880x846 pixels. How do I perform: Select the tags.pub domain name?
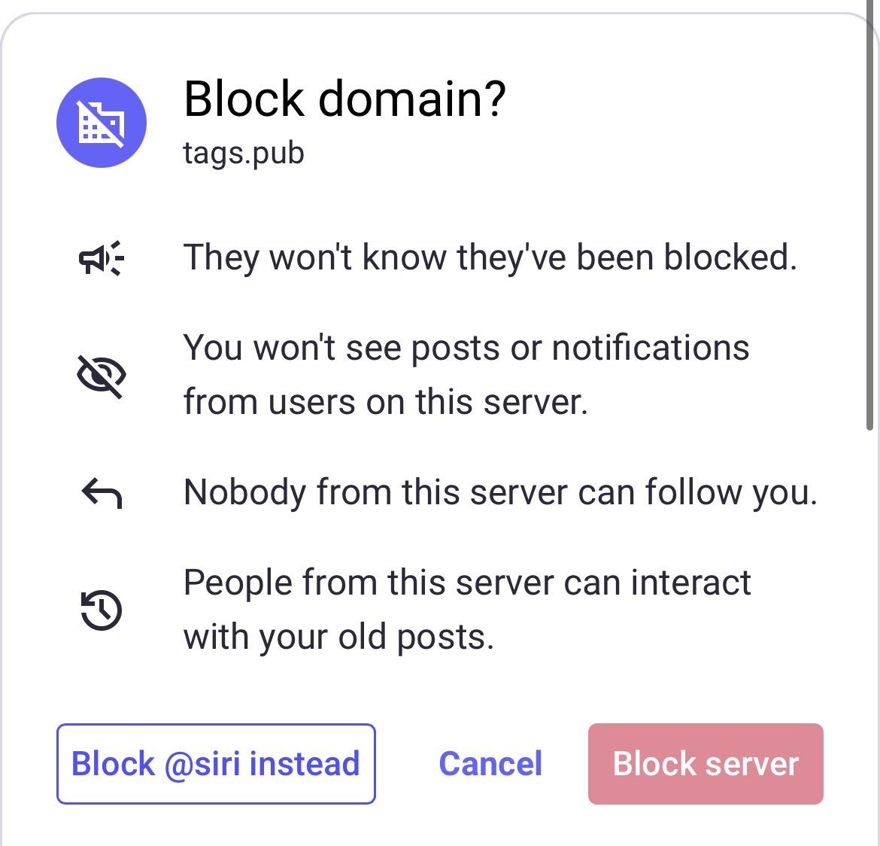point(244,153)
